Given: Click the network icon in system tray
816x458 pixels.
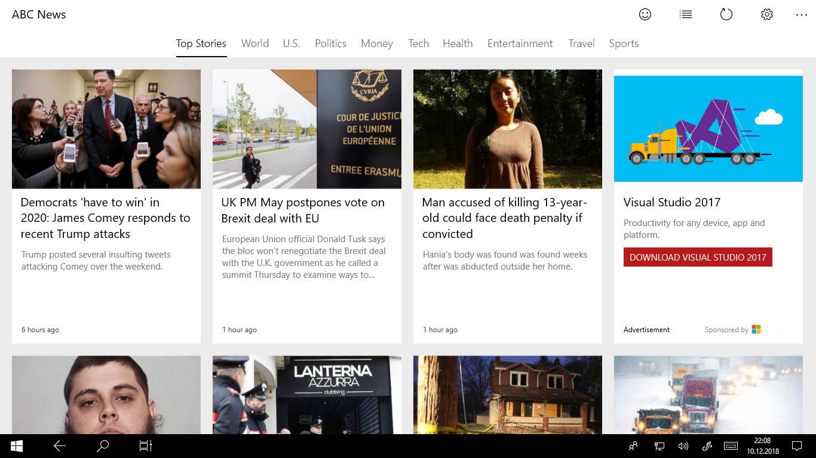Looking at the screenshot, I should pyautogui.click(x=659, y=446).
